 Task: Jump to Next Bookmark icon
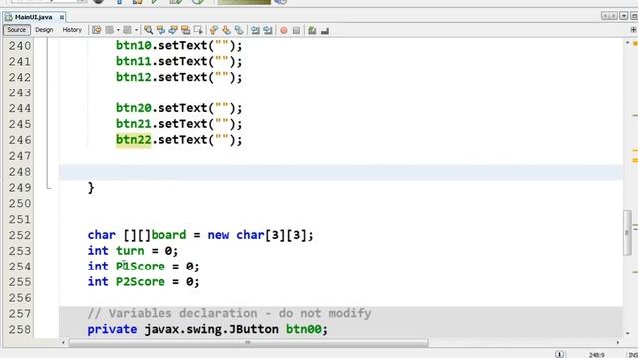226,30
